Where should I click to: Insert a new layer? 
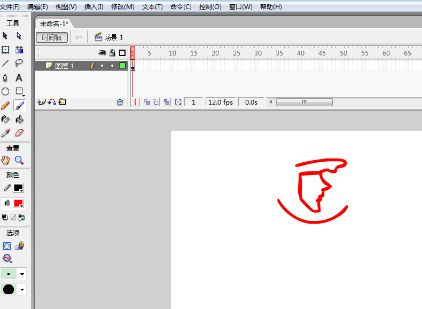[41, 102]
